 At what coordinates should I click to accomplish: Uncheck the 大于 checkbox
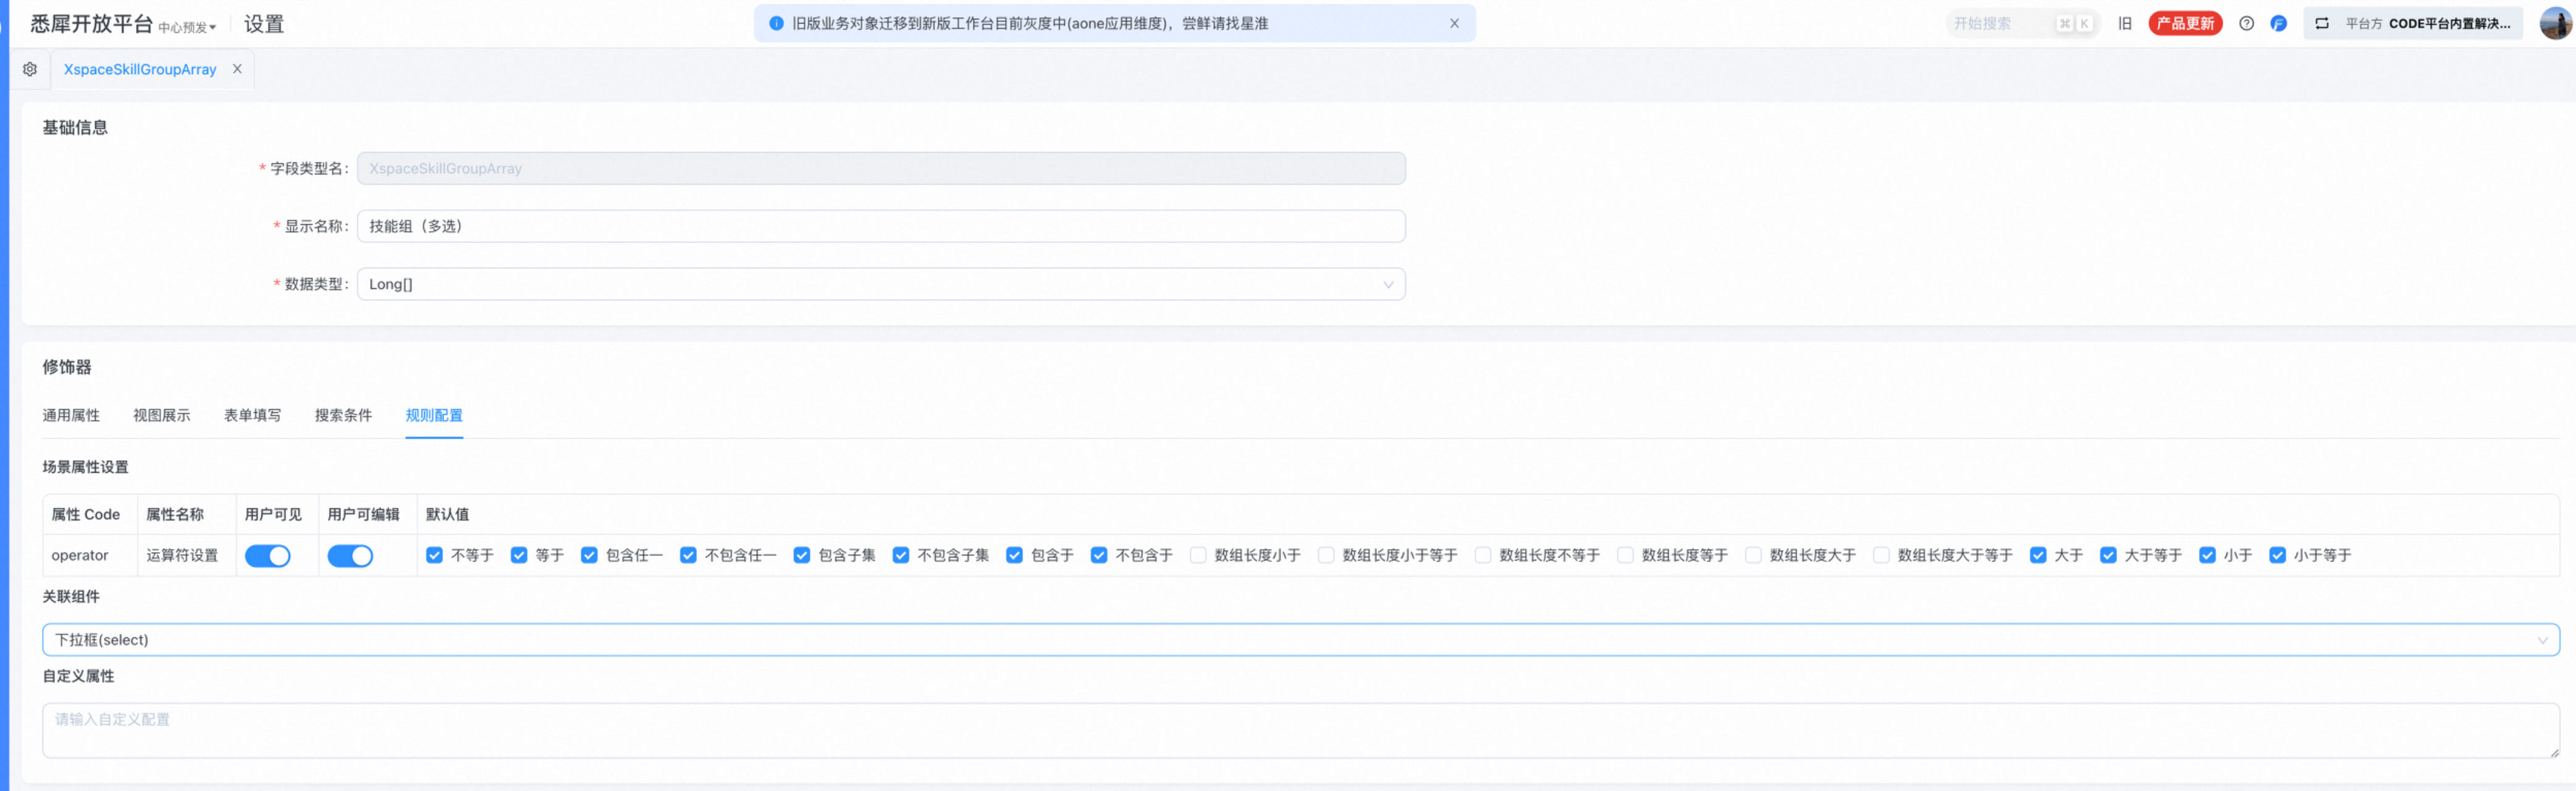(2038, 555)
